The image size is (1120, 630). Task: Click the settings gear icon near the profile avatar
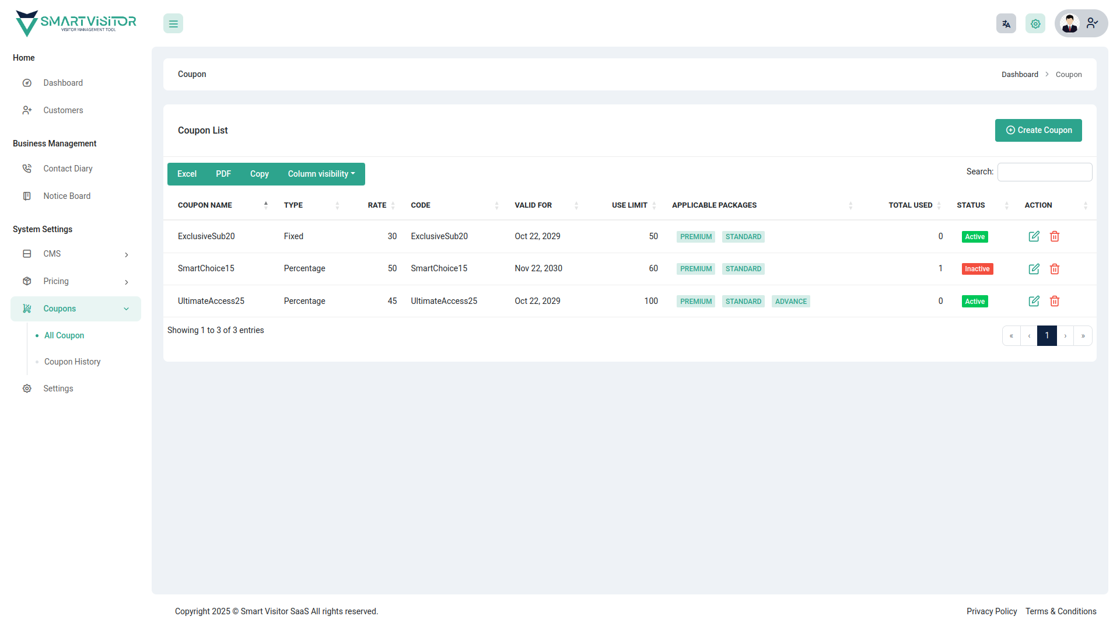coord(1035,23)
